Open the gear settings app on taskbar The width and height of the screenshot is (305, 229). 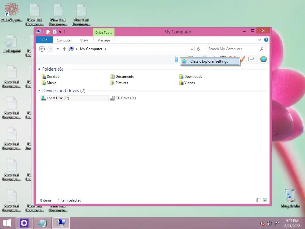coord(24,223)
